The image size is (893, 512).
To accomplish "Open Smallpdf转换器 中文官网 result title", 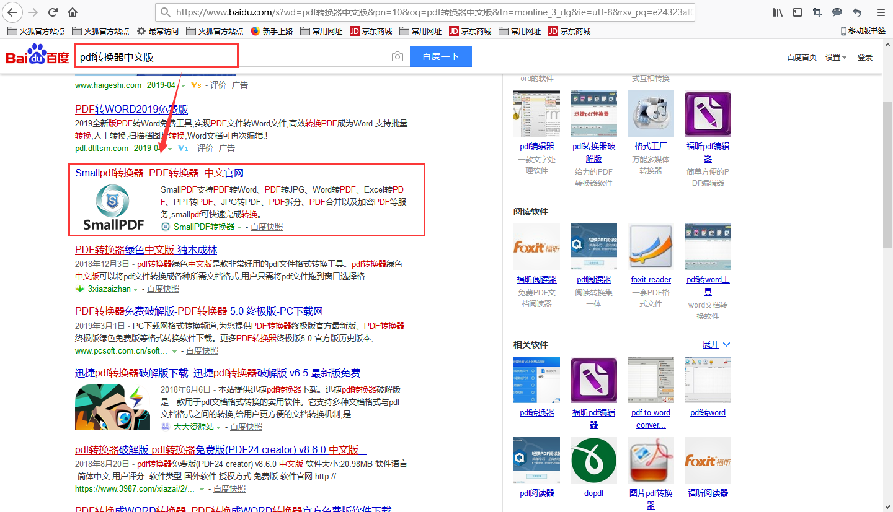I will (159, 173).
